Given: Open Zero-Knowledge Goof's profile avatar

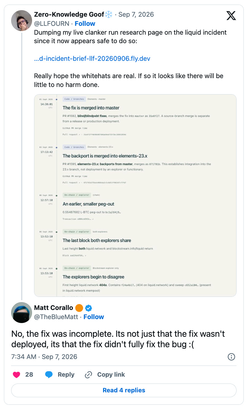Looking at the screenshot, I should point(21,20).
